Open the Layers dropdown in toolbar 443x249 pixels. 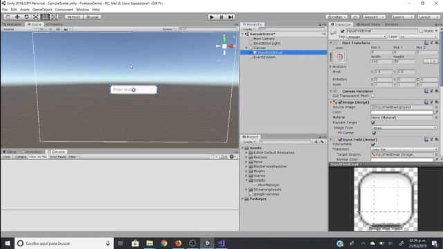pos(403,17)
